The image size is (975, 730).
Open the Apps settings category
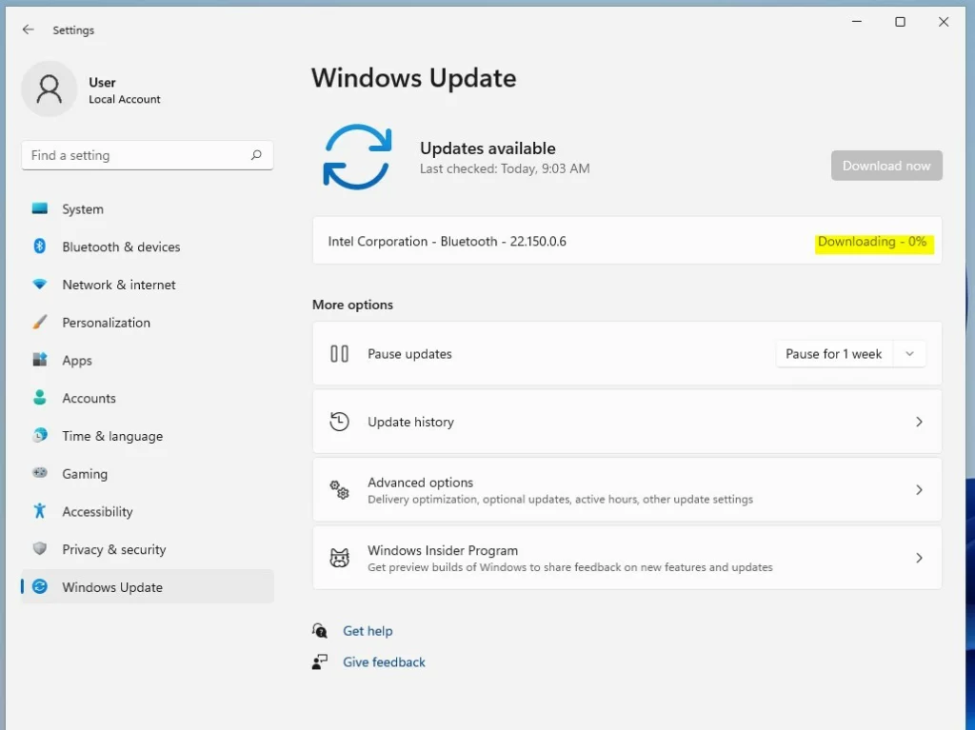point(148,360)
